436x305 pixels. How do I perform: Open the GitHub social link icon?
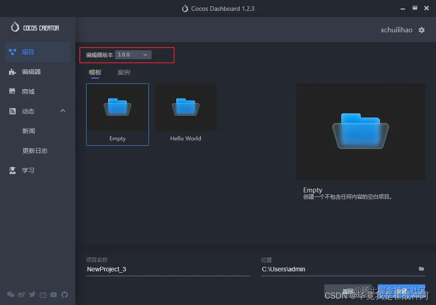pos(65,295)
